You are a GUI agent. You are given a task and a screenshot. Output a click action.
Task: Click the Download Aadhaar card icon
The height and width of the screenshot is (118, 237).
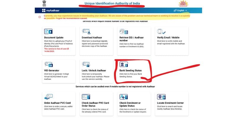pos(86,31)
